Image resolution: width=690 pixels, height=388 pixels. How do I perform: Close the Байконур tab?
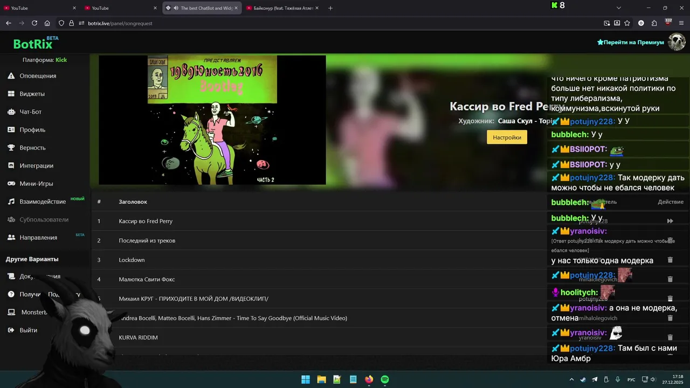coord(317,8)
